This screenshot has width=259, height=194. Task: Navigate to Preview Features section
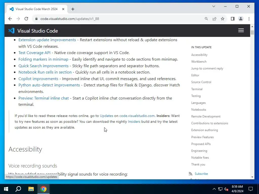click(x=202, y=137)
